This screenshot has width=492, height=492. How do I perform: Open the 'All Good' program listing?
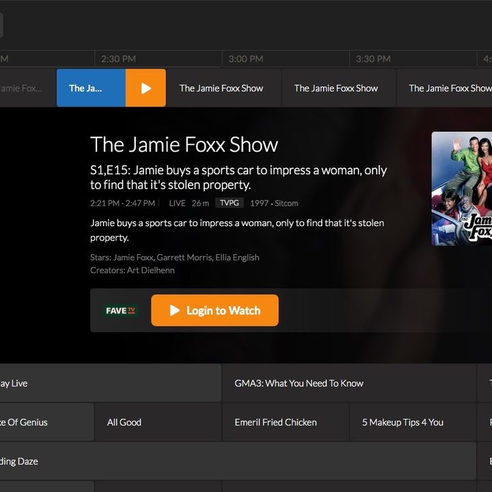pyautogui.click(x=158, y=422)
